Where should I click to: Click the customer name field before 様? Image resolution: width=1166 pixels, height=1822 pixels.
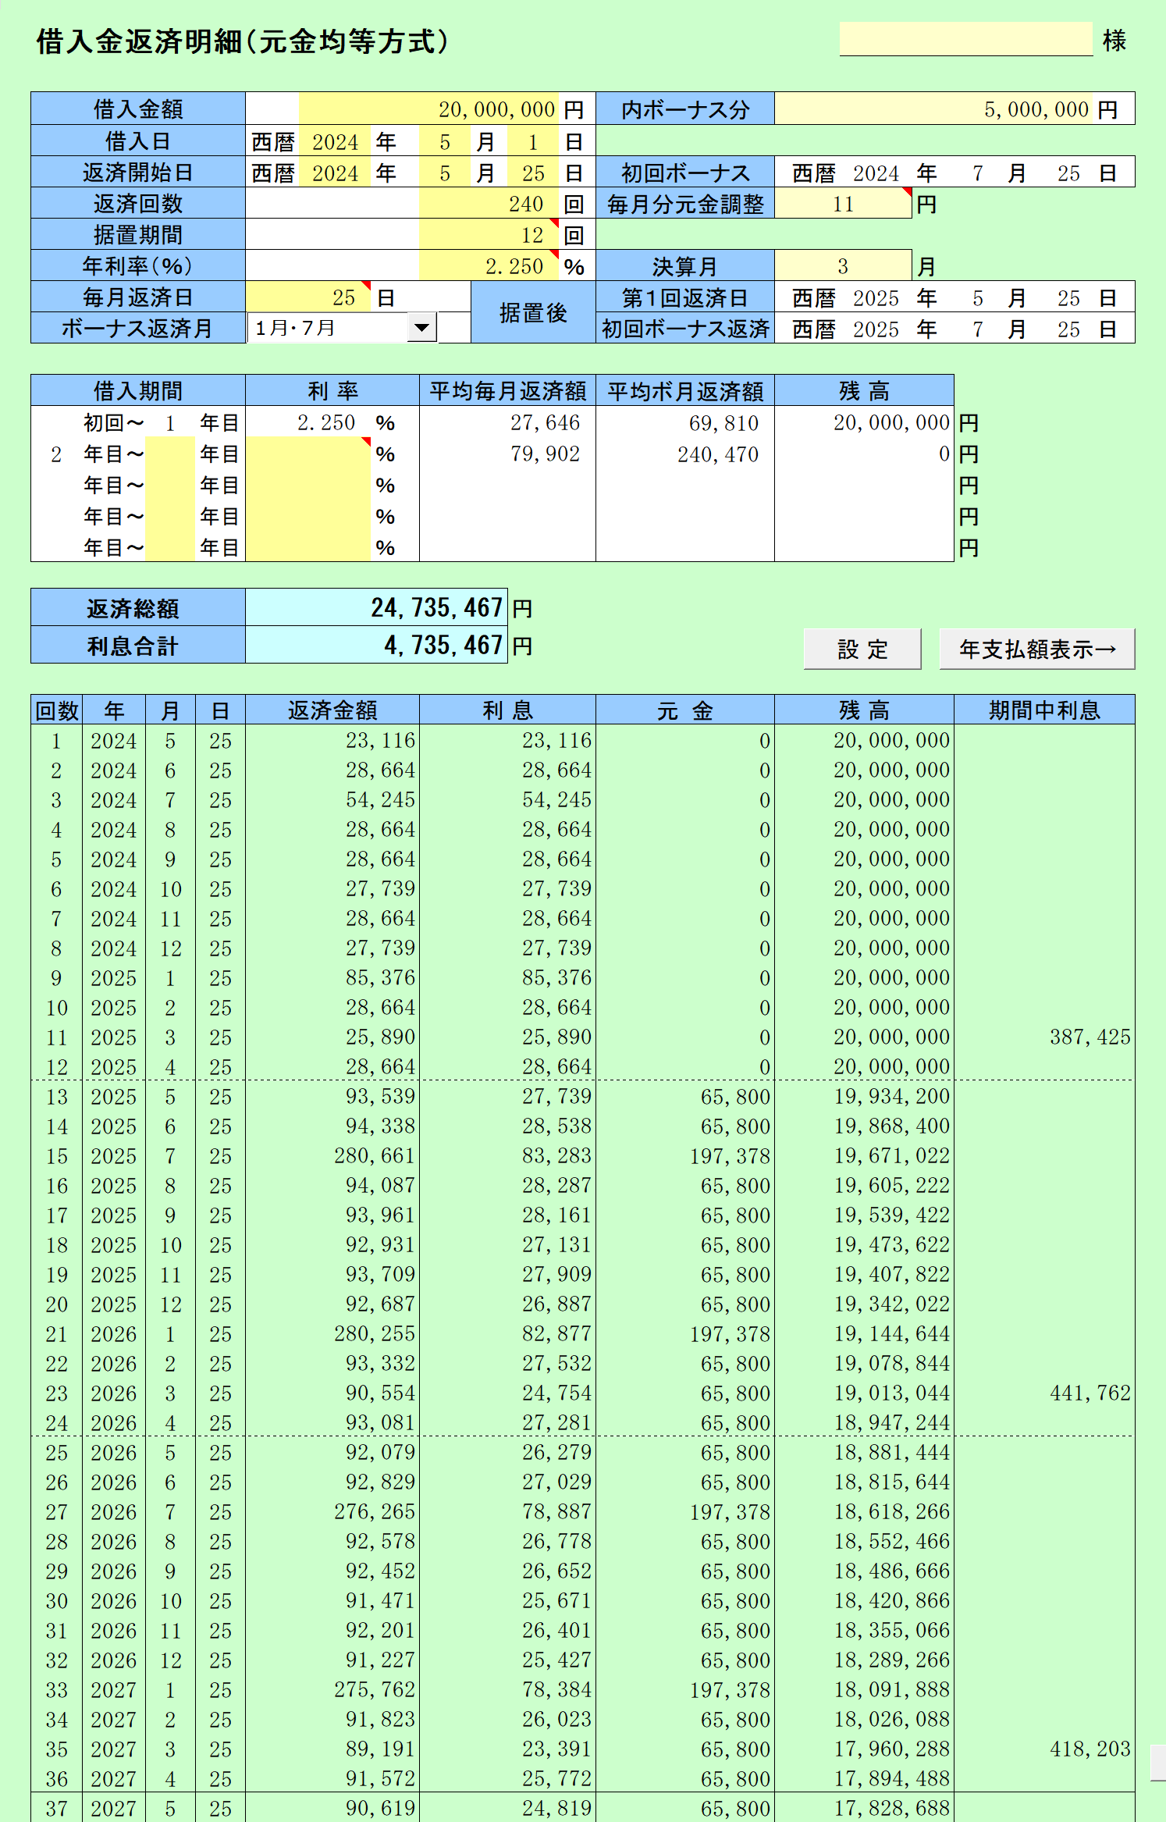[x=965, y=39]
